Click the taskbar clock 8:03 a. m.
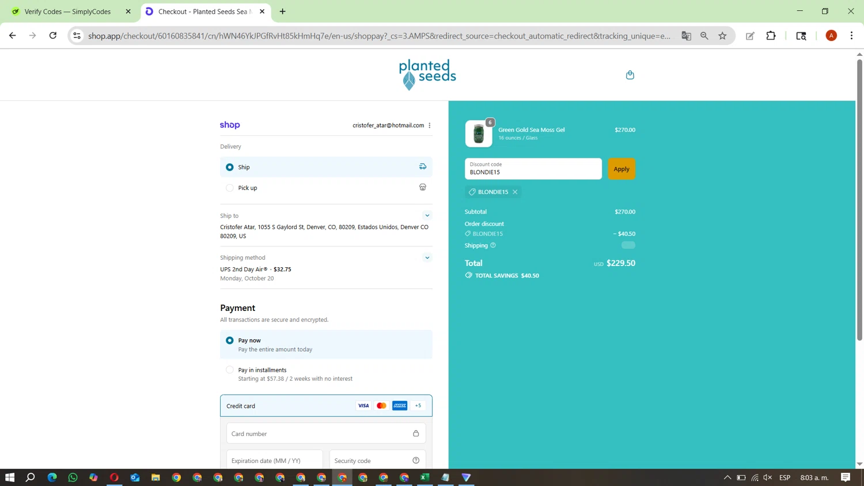The height and width of the screenshot is (486, 864). pyautogui.click(x=814, y=477)
